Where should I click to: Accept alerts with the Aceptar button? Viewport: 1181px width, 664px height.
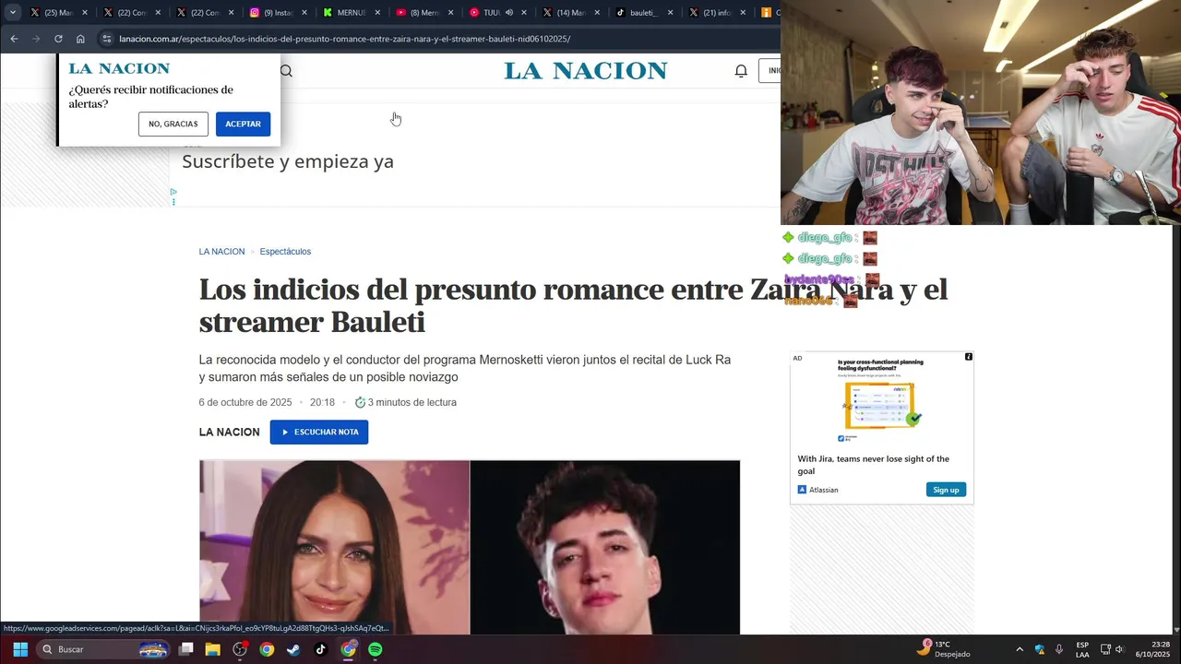[x=243, y=124]
